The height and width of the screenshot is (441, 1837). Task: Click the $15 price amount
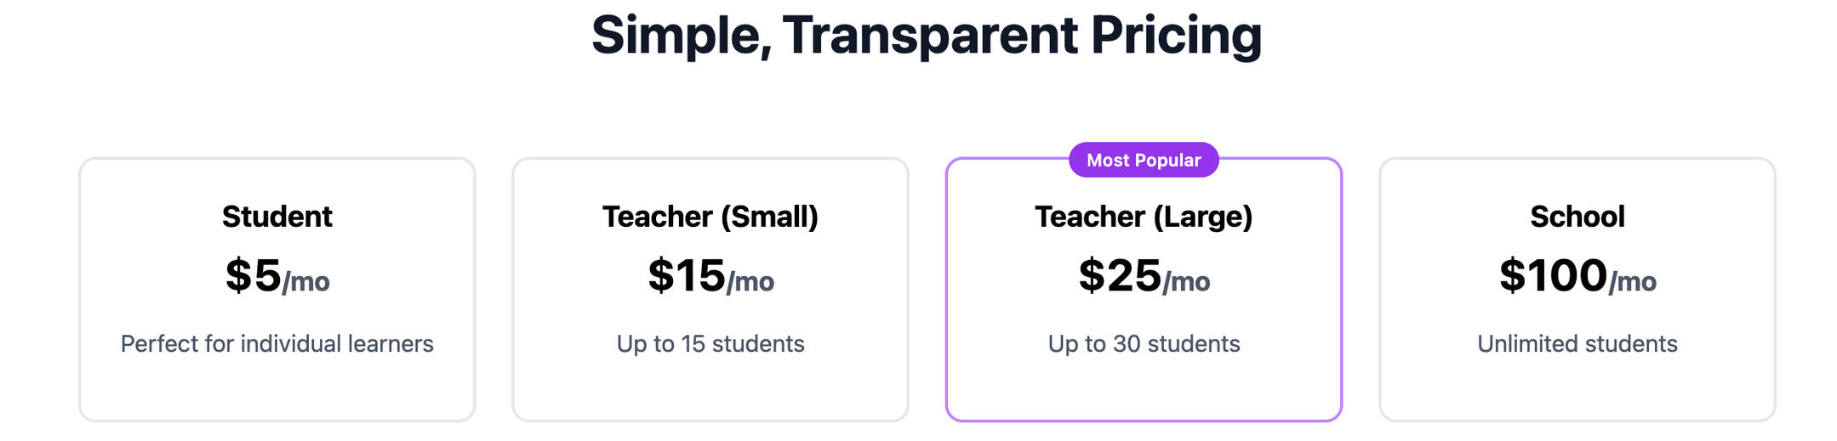pos(686,275)
